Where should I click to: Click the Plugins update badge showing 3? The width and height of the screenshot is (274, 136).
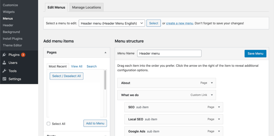(x=23, y=55)
